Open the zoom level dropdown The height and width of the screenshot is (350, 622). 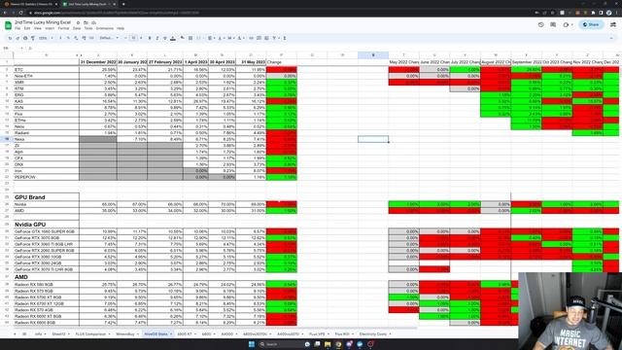pyautogui.click(x=45, y=38)
